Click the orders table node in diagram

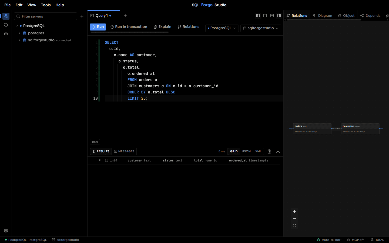pos(312,129)
